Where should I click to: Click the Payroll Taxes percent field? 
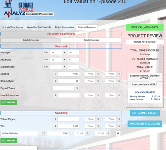click(x=64, y=88)
